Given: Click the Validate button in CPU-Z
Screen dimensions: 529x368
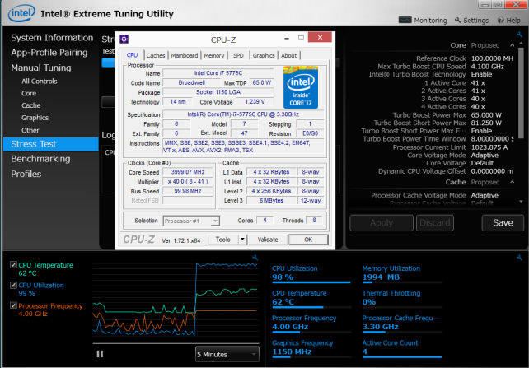Looking at the screenshot, I should [x=268, y=240].
